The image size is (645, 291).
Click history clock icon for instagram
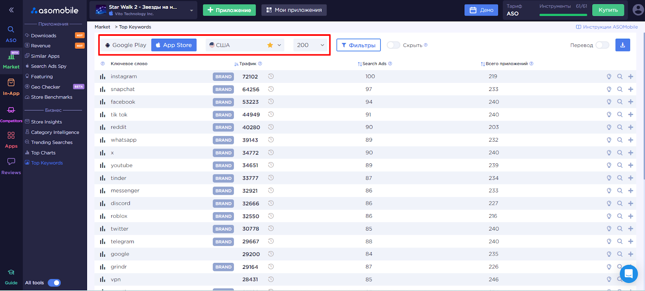pyautogui.click(x=271, y=76)
